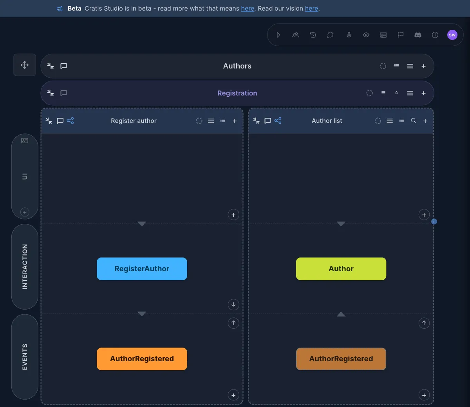Click the dashed circle icon on Authors bar
Image resolution: width=470 pixels, height=407 pixels.
[x=383, y=66]
